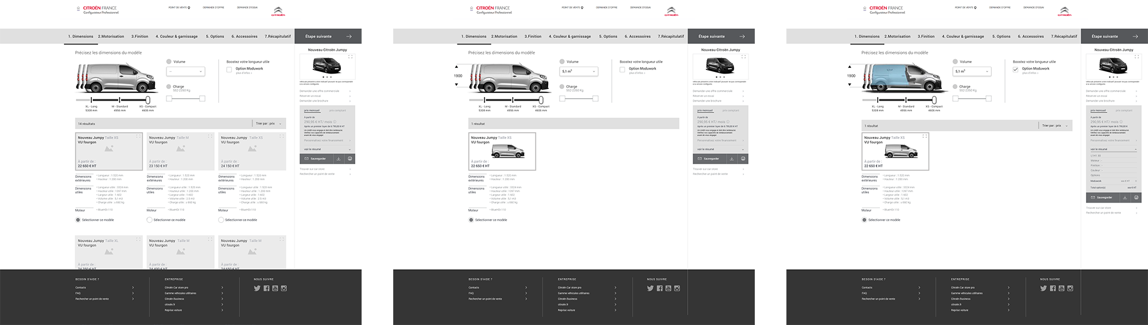Enlarge image on 23 150 € card, left mockup
The height and width of the screenshot is (325, 1148).
coord(210,136)
